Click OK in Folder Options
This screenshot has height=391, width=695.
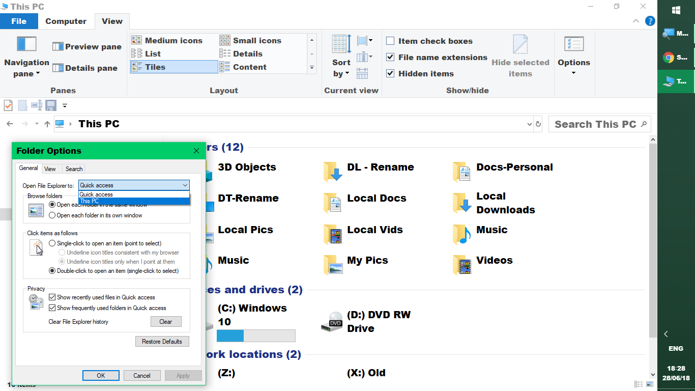[x=101, y=375]
